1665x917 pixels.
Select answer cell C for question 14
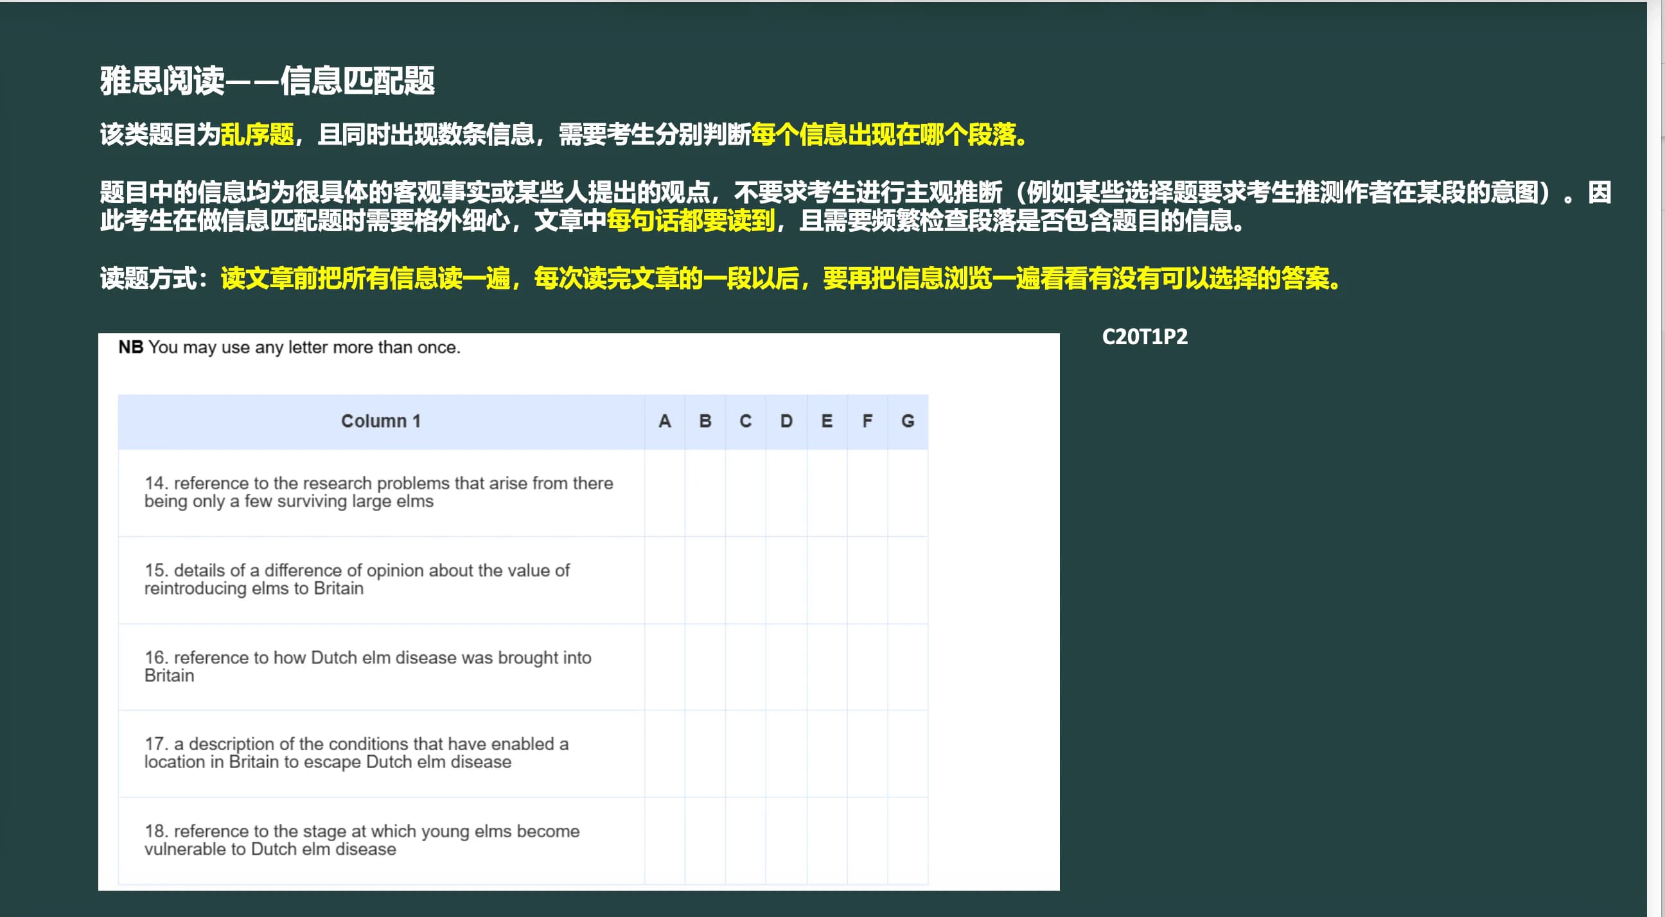coord(745,493)
